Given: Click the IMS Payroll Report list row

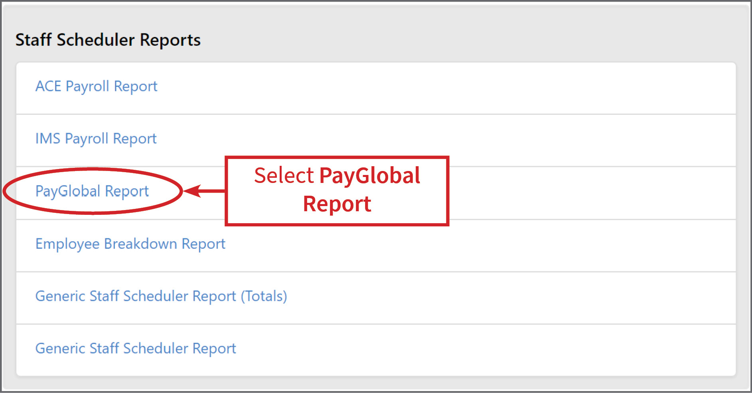Looking at the screenshot, I should (96, 138).
